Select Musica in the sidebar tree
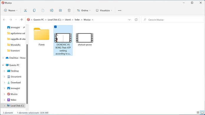This screenshot has height=115, width=205. click(x=12, y=94)
